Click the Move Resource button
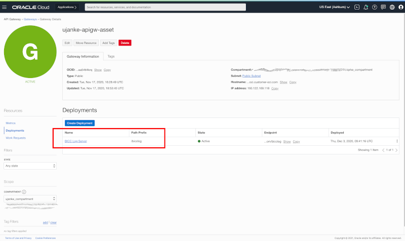This screenshot has width=405, height=241. point(86,43)
